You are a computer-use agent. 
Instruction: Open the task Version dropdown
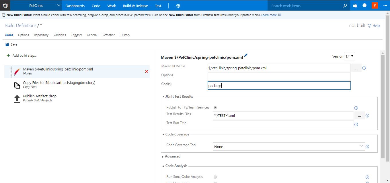349,56
